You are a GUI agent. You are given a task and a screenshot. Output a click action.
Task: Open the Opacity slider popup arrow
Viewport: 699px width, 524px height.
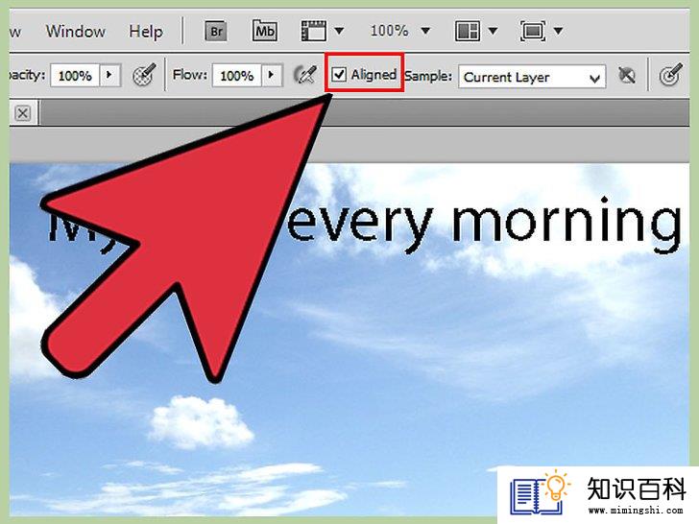point(110,75)
